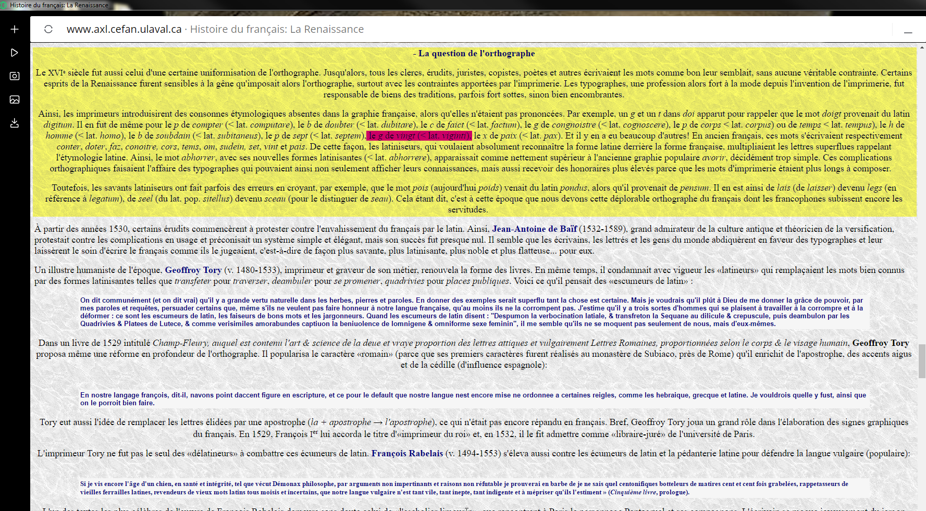Click the plus icon to add a new page
The image size is (926, 511).
(15, 29)
